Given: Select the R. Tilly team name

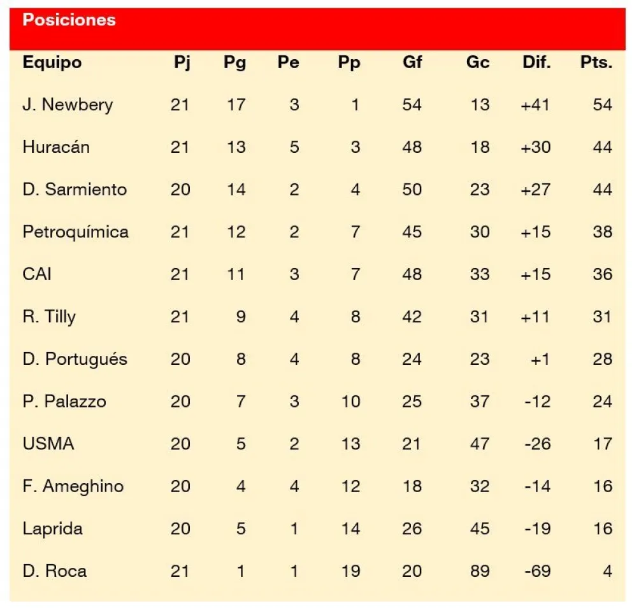Looking at the screenshot, I should [x=49, y=316].
